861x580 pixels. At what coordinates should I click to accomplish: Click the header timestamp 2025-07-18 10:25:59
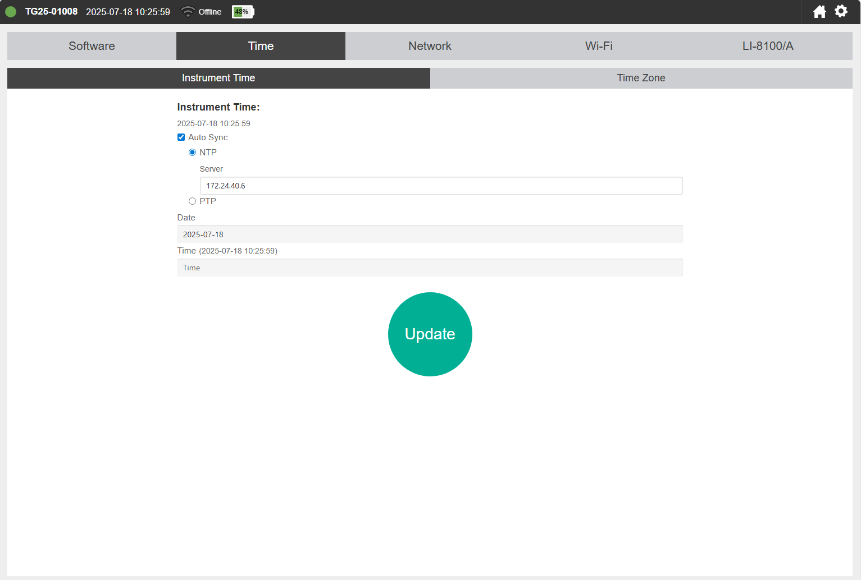point(128,12)
